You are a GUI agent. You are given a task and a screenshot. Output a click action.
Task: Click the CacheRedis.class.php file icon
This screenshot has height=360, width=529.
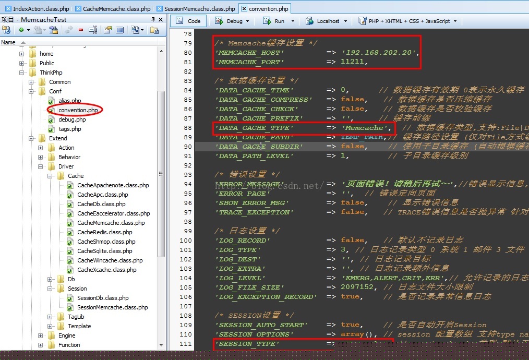(x=70, y=232)
